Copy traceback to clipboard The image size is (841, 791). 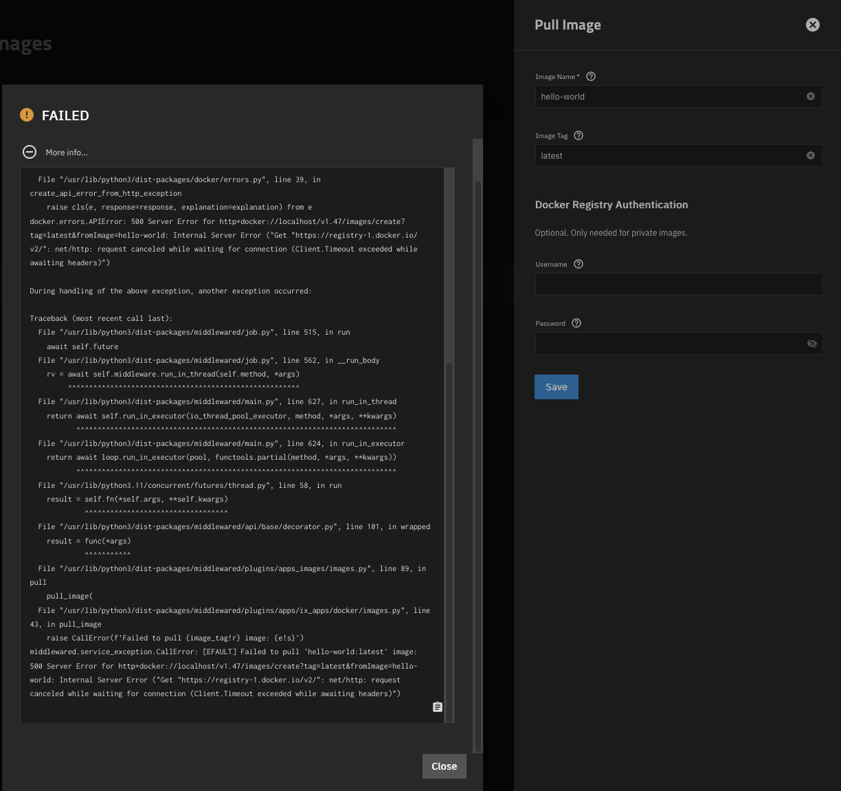[438, 706]
